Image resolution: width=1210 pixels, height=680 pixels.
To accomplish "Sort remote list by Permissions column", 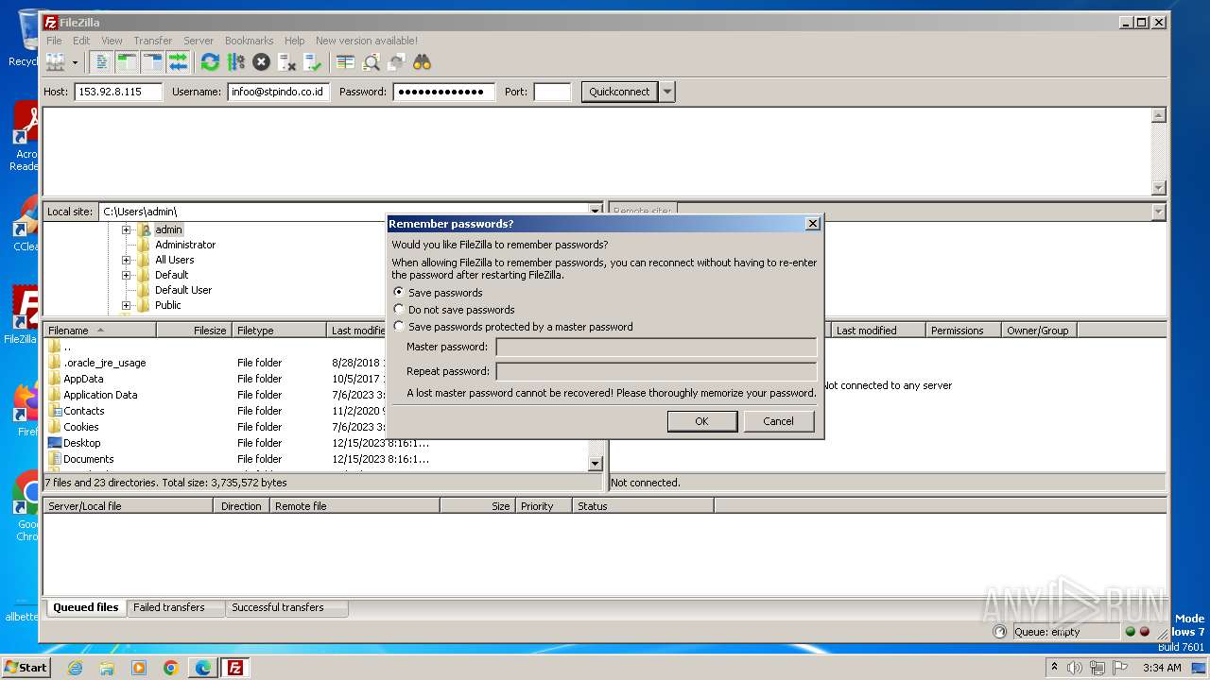I will 963,331.
